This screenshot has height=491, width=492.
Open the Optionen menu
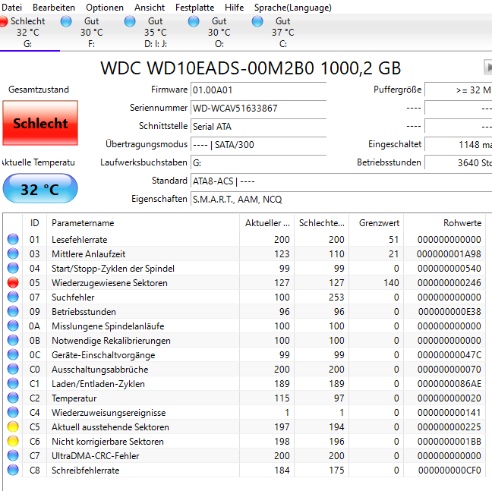[x=105, y=8]
